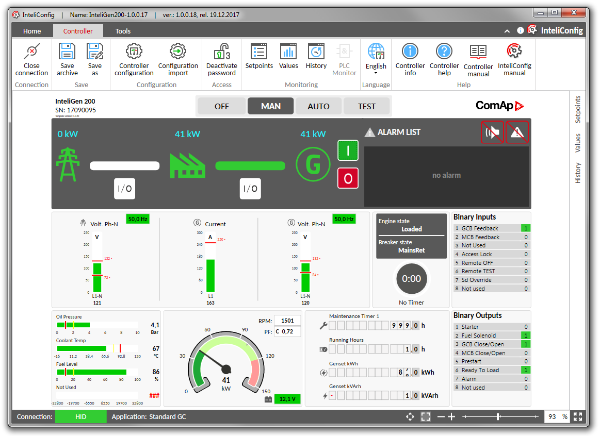The width and height of the screenshot is (600, 436).
Task: Deactivate the controller password
Action: tap(221, 58)
